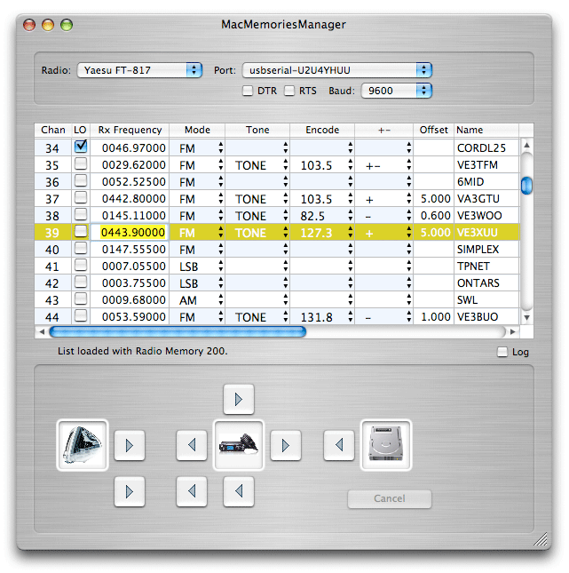The height and width of the screenshot is (573, 569).
Task: Select the name cell TPNET
Action: tap(486, 266)
